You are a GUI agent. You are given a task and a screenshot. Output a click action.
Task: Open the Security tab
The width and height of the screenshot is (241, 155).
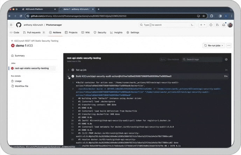[x=100, y=32]
